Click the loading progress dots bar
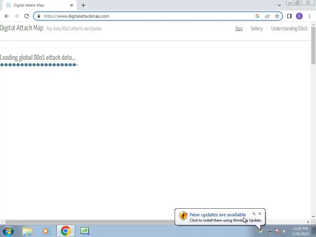The height and width of the screenshot is (237, 316). click(x=39, y=65)
